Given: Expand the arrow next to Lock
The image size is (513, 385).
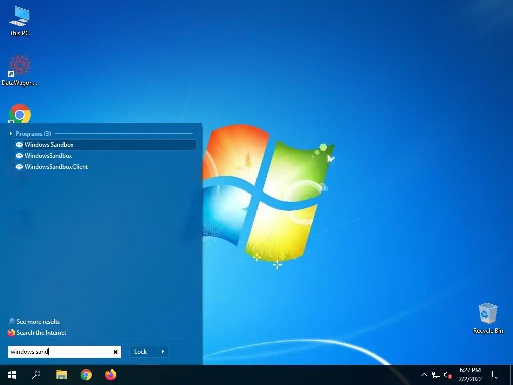Looking at the screenshot, I should (x=163, y=352).
